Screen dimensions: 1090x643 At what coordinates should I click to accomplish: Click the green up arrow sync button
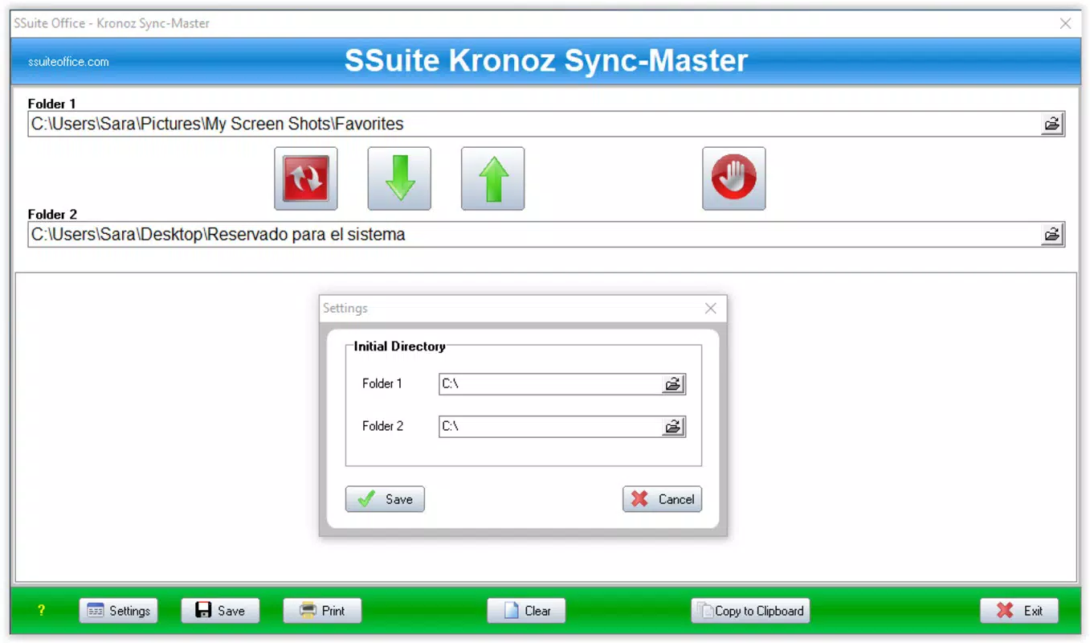(492, 178)
